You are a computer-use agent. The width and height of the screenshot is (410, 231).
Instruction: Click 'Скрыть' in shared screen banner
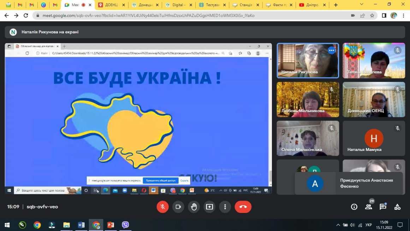pyautogui.click(x=184, y=180)
